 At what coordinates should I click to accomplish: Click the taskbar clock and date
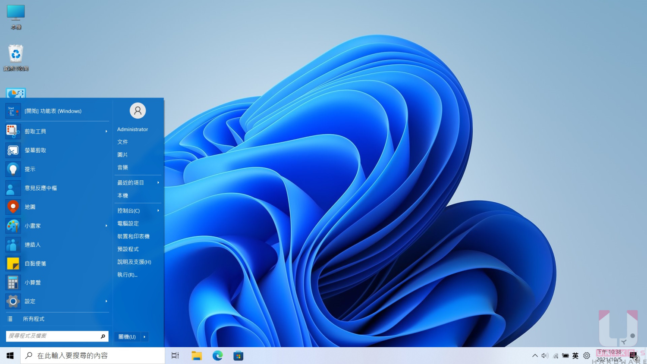click(609, 356)
